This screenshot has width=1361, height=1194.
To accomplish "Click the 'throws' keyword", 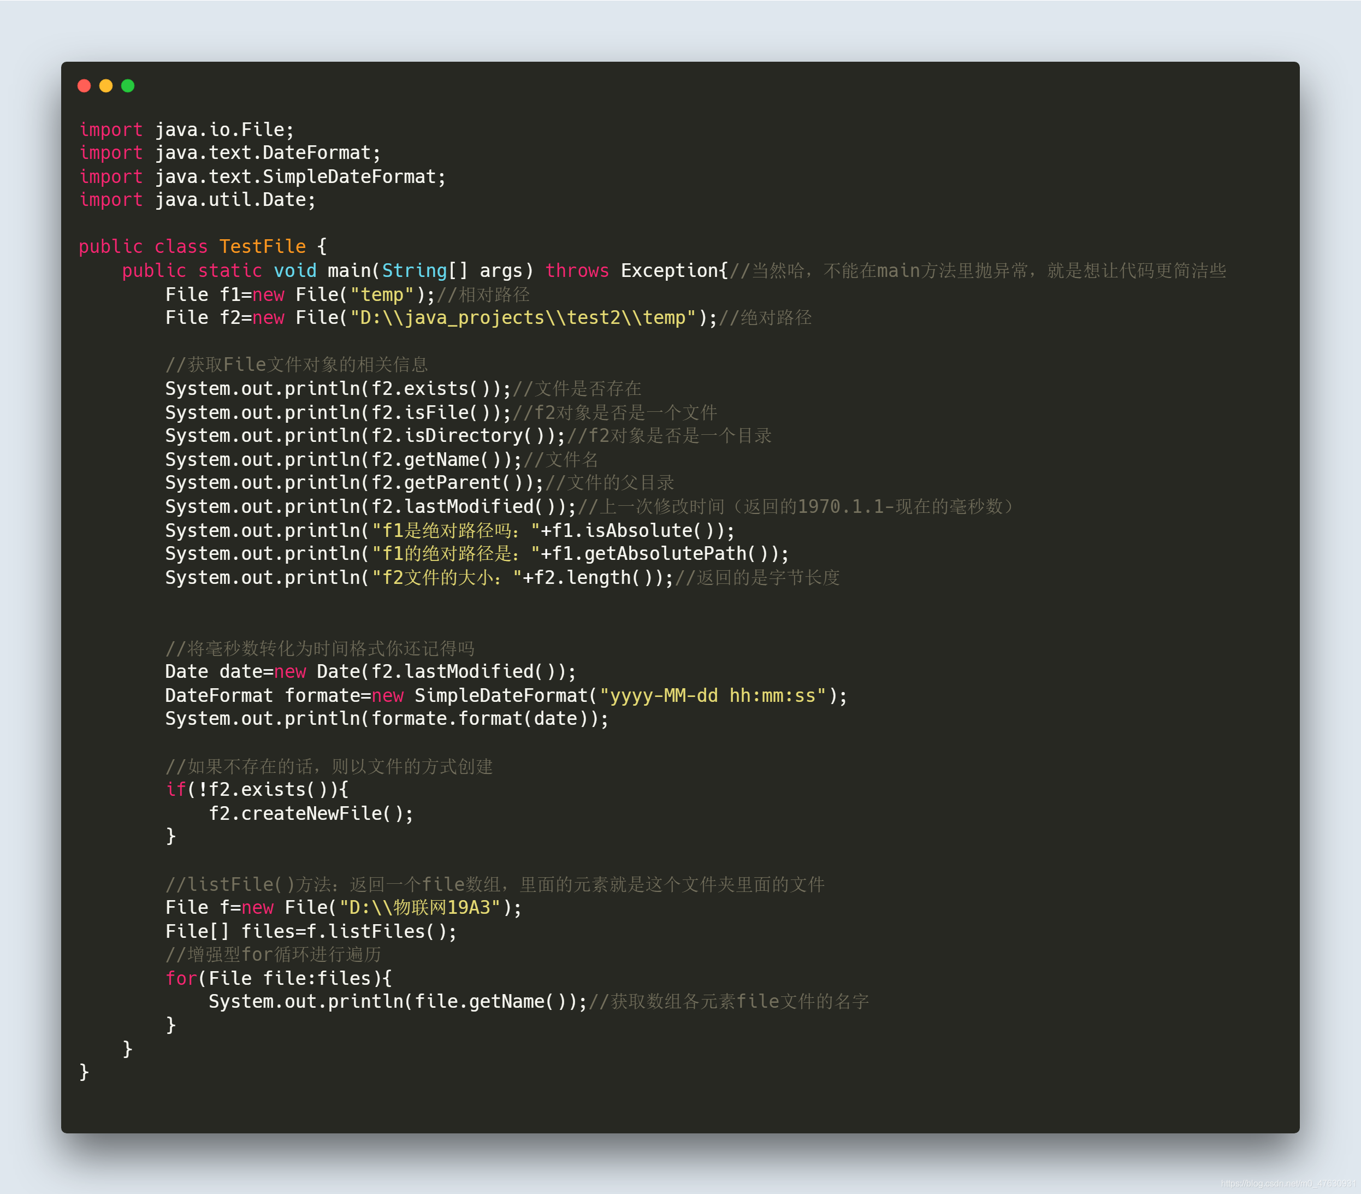I will (577, 270).
